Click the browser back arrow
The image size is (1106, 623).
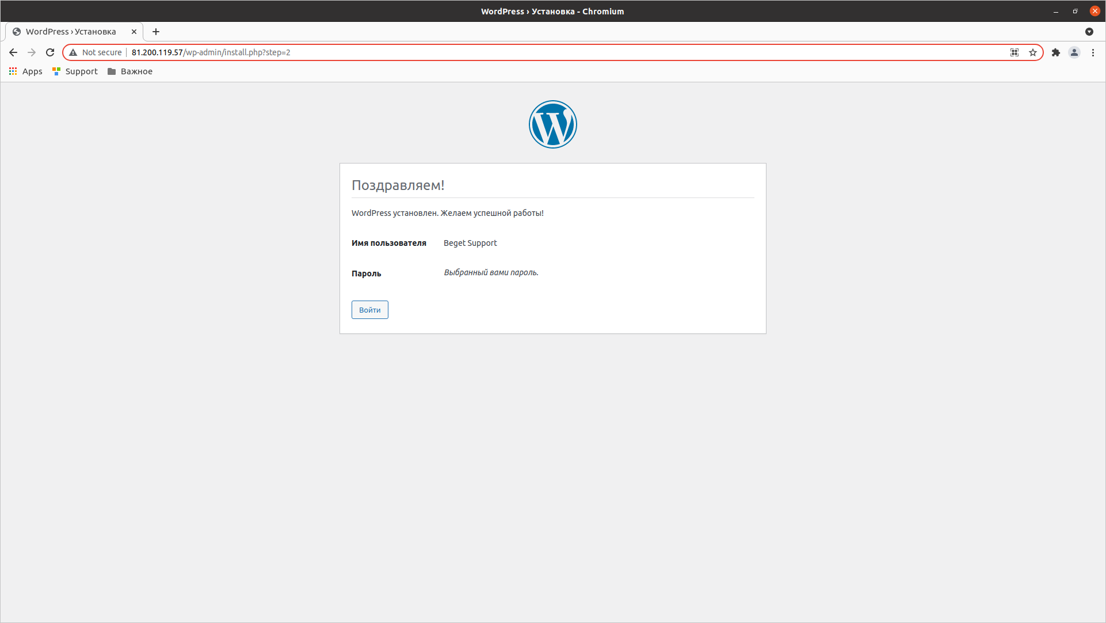pyautogui.click(x=13, y=52)
